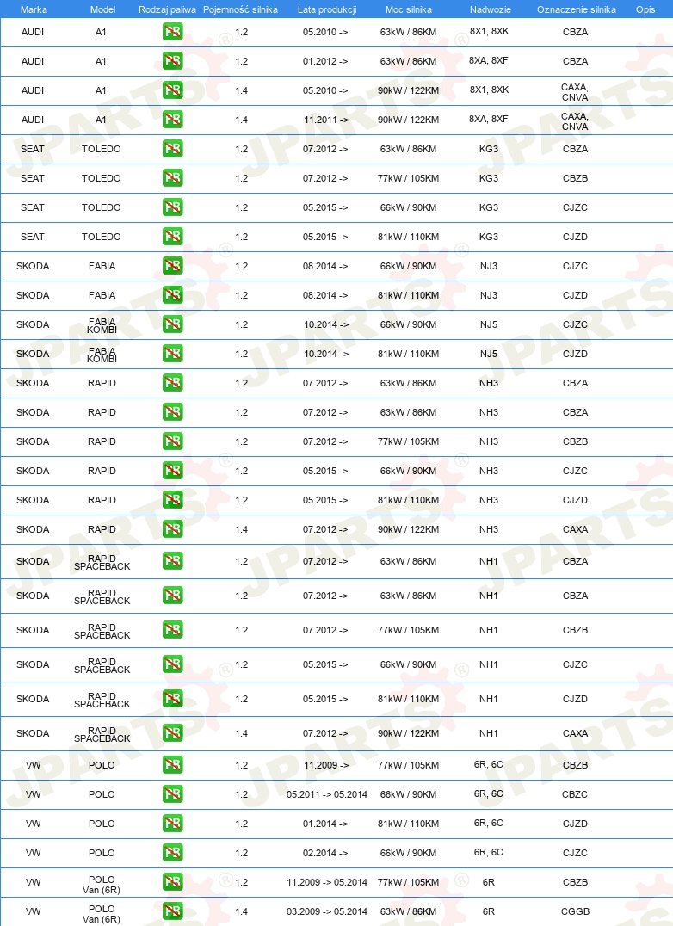Image resolution: width=673 pixels, height=926 pixels.
Task: Click fuel icon for Polo Van (6R) CGGB
Action: [172, 911]
